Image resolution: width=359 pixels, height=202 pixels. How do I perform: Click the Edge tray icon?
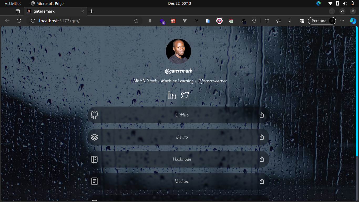pyautogui.click(x=319, y=3)
